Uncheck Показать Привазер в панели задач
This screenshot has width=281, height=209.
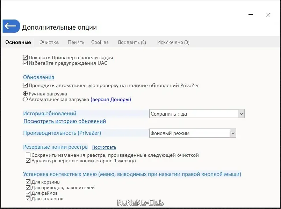coord(25,57)
